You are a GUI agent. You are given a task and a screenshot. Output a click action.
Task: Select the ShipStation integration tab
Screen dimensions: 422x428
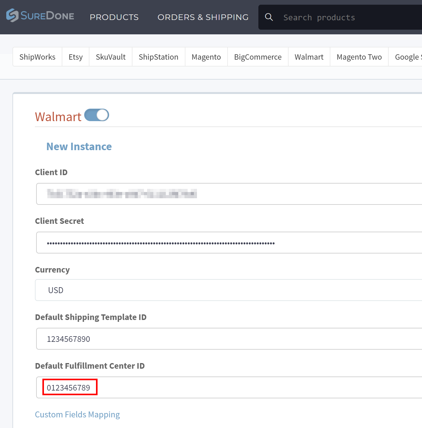[158, 57]
